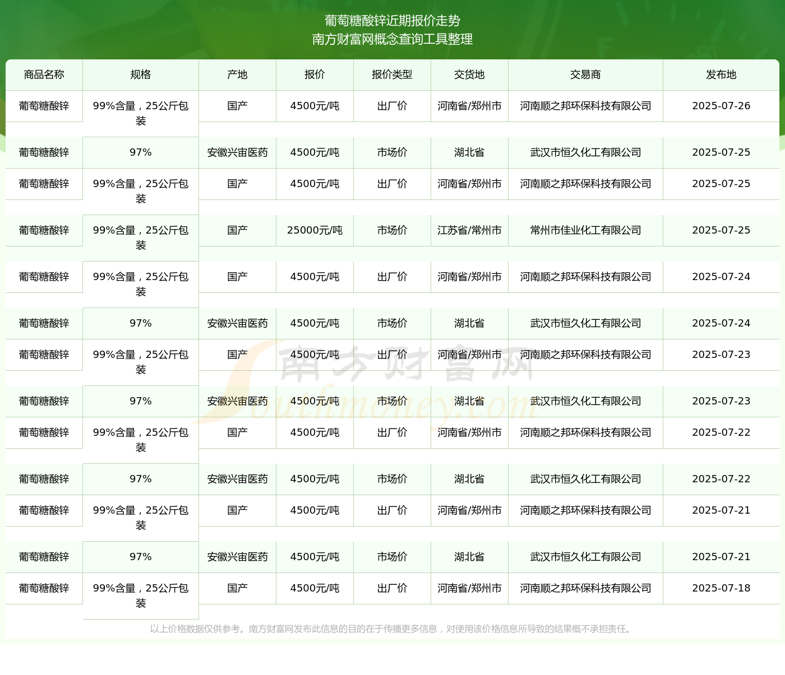Click 99%含量，25公斤包装 in the 2025-07-26 row

coord(141,113)
